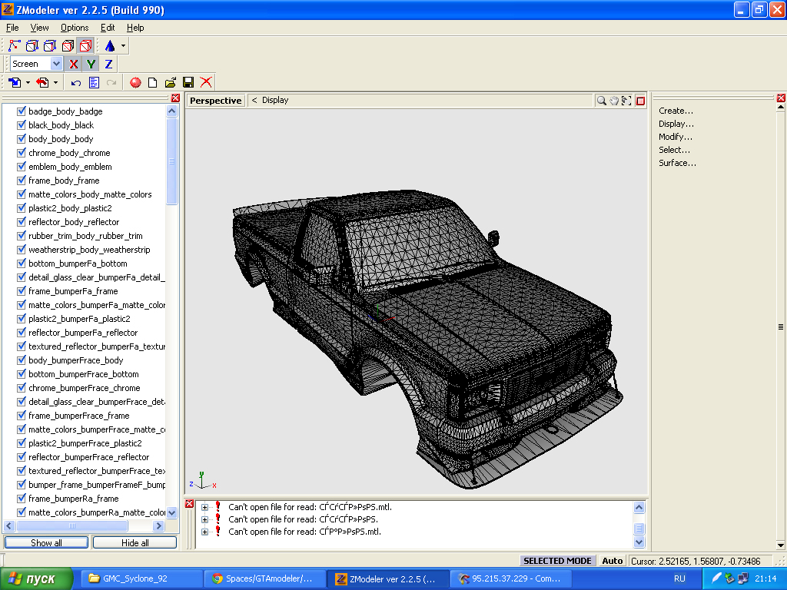Uncheck the badge_body_badge object

[22, 111]
